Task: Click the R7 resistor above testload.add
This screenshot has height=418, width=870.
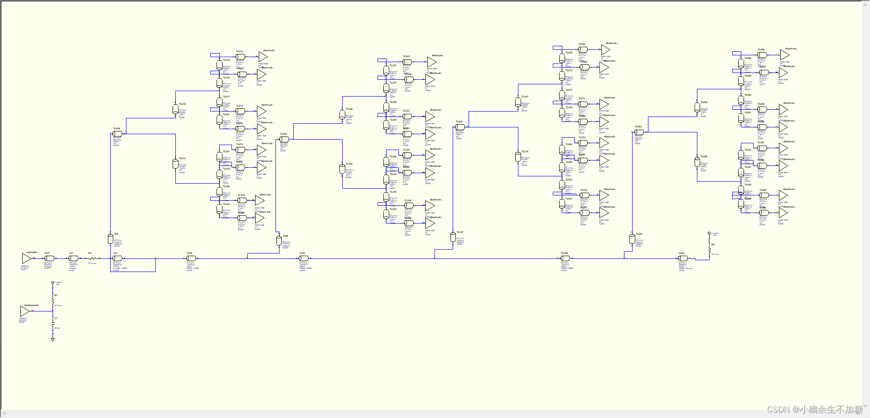Action: (x=53, y=300)
